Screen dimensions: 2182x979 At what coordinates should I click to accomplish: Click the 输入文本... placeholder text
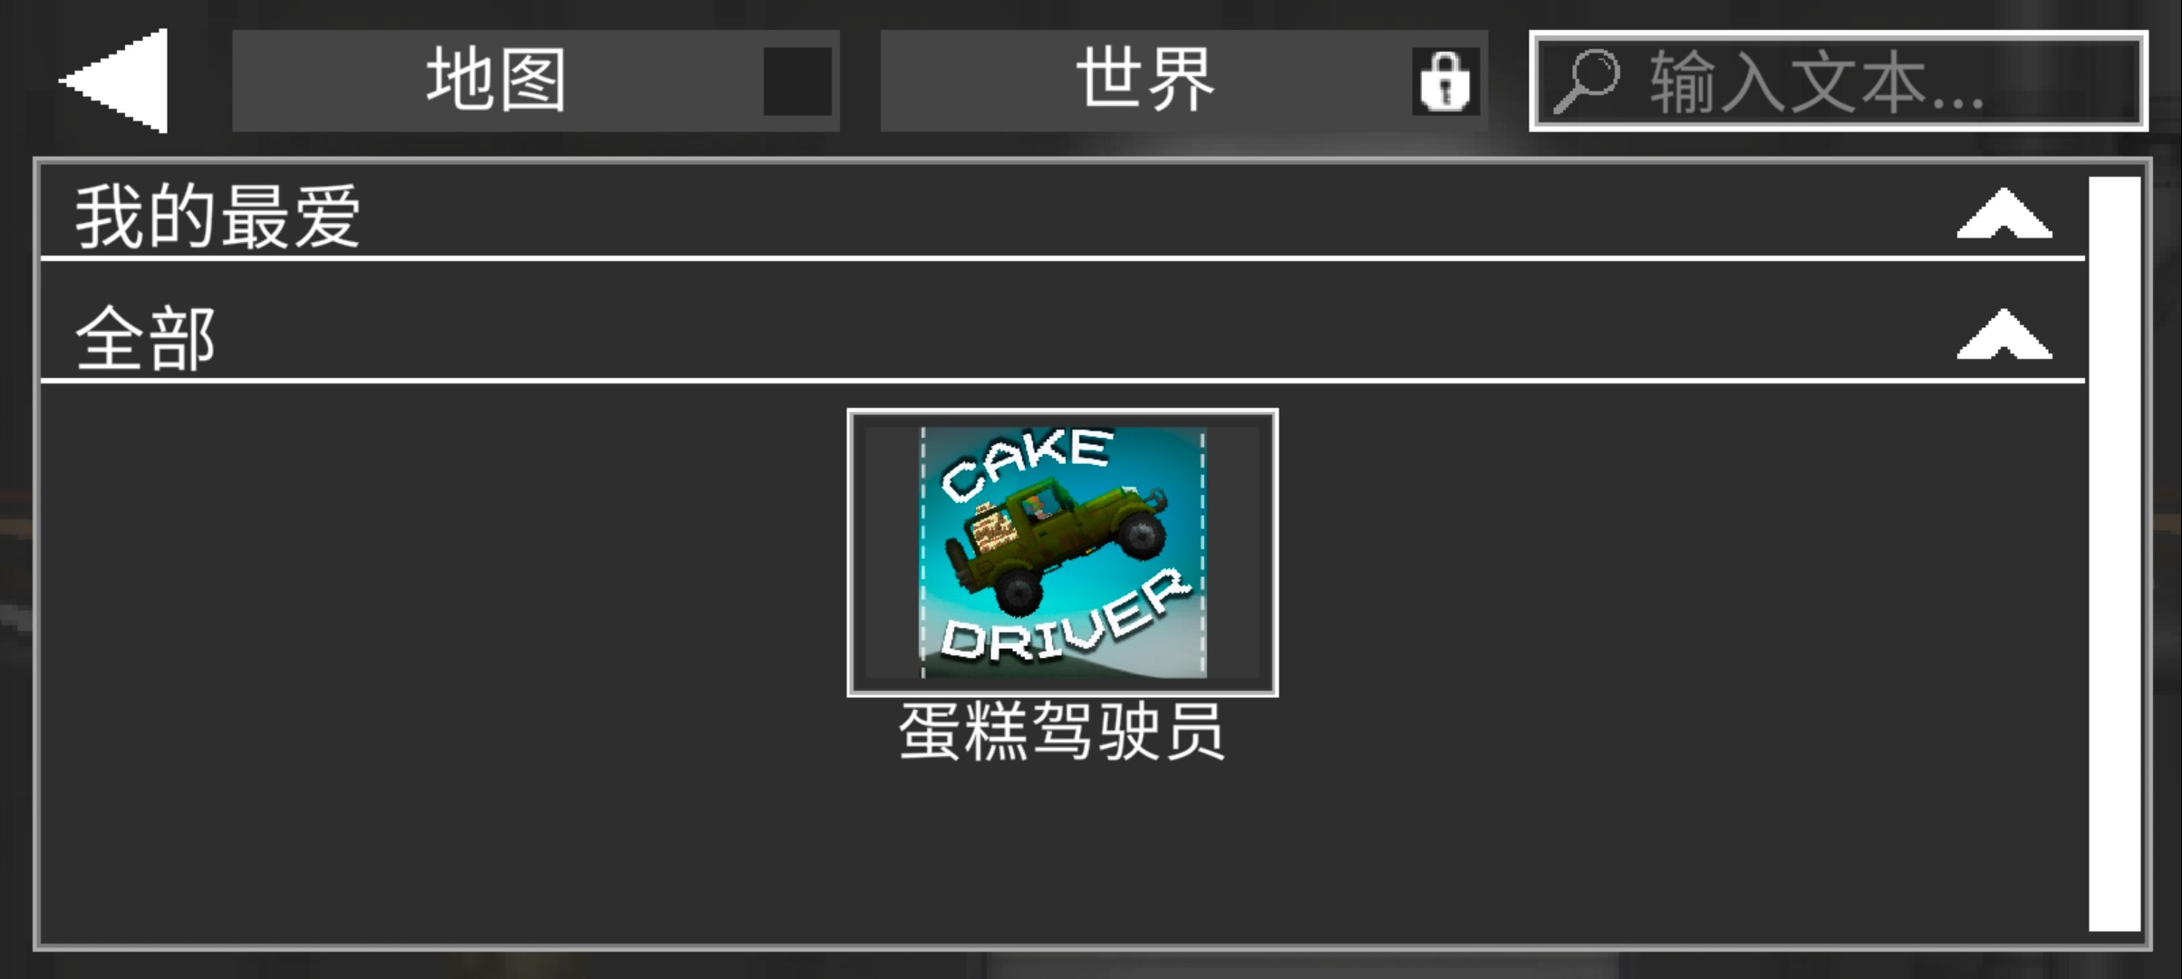click(1817, 82)
